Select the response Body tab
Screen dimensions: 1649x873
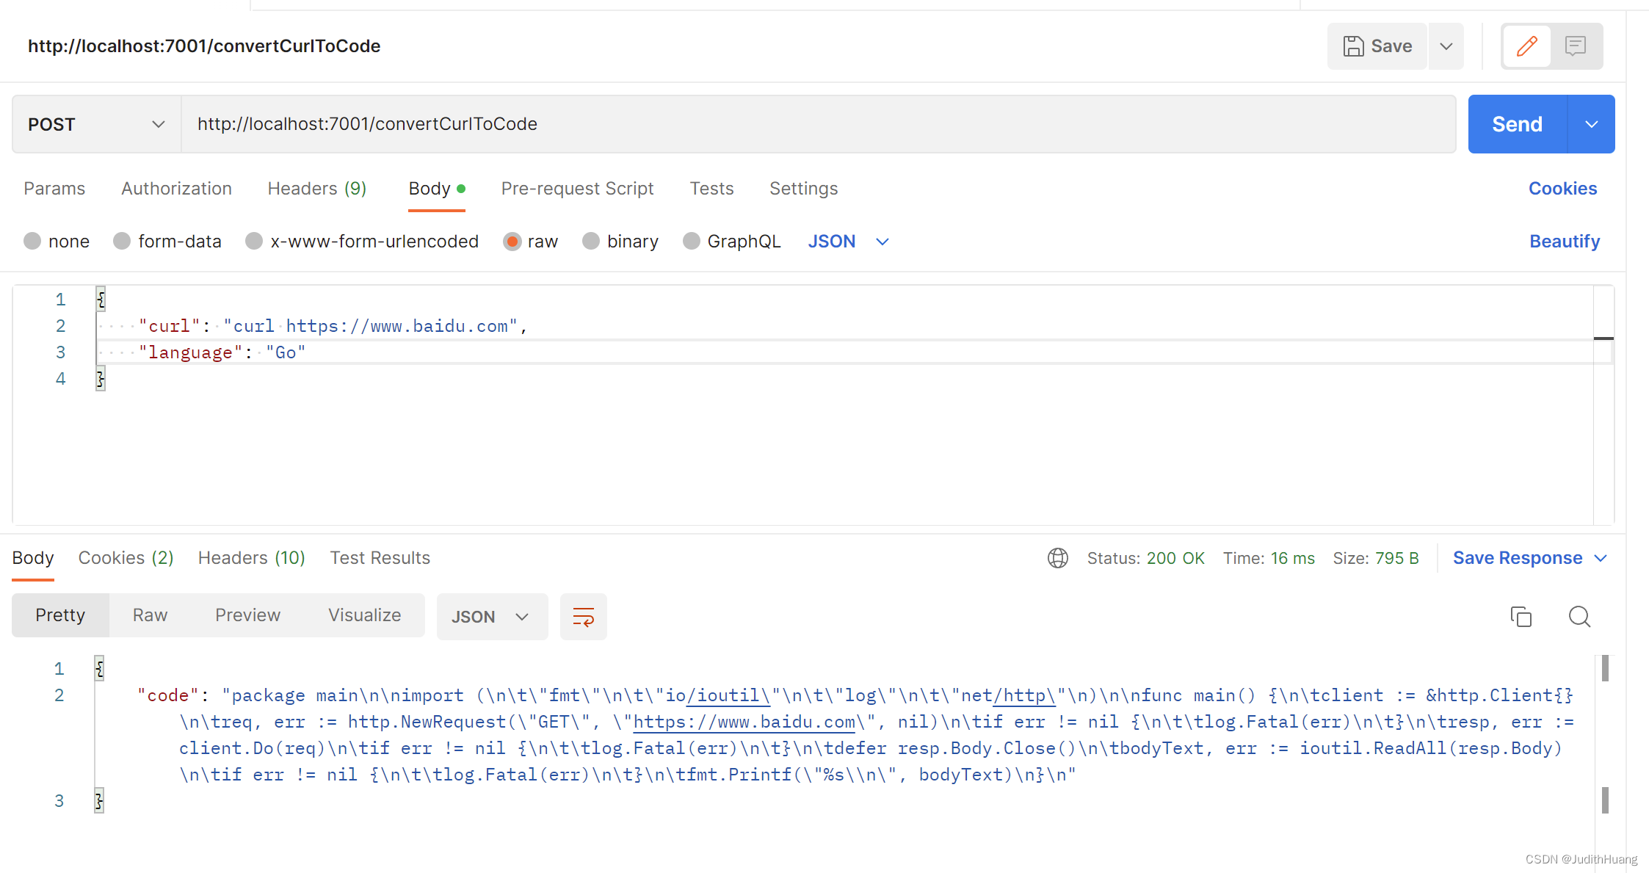(x=33, y=558)
